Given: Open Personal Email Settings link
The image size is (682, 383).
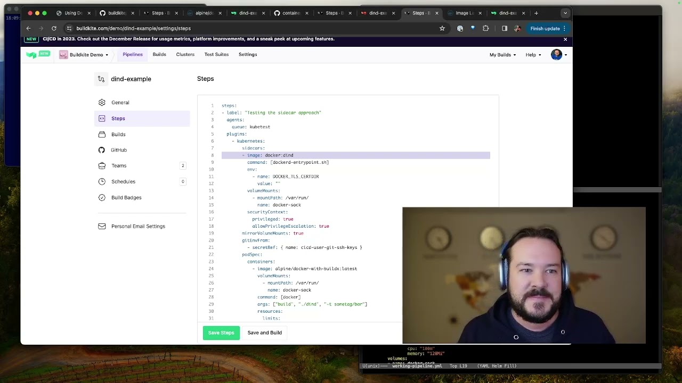Looking at the screenshot, I should 138,226.
